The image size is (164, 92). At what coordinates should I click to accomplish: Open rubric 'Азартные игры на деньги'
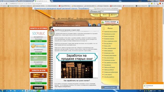[x=111, y=31]
